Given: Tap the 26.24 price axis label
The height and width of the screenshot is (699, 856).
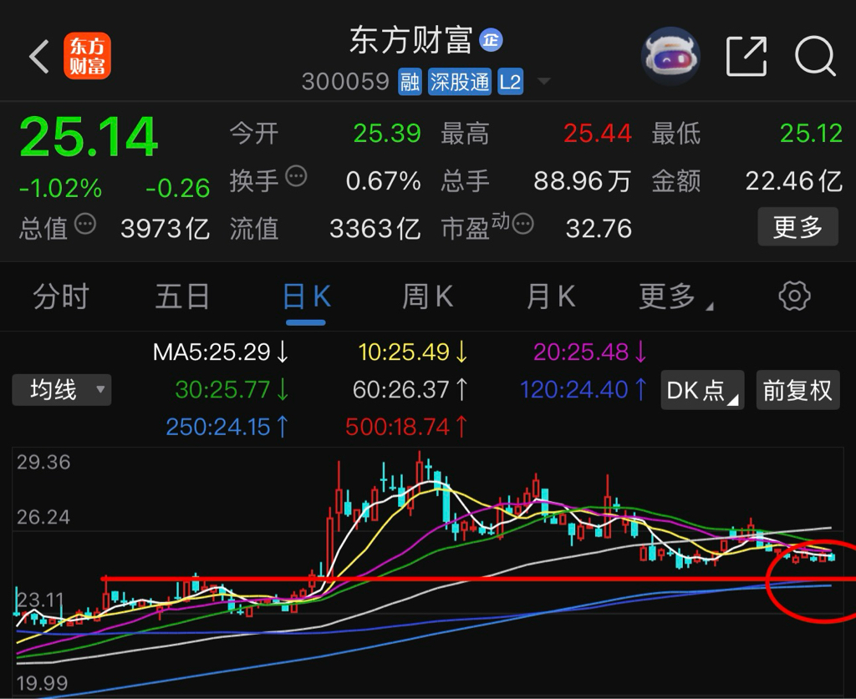Looking at the screenshot, I should (x=43, y=517).
